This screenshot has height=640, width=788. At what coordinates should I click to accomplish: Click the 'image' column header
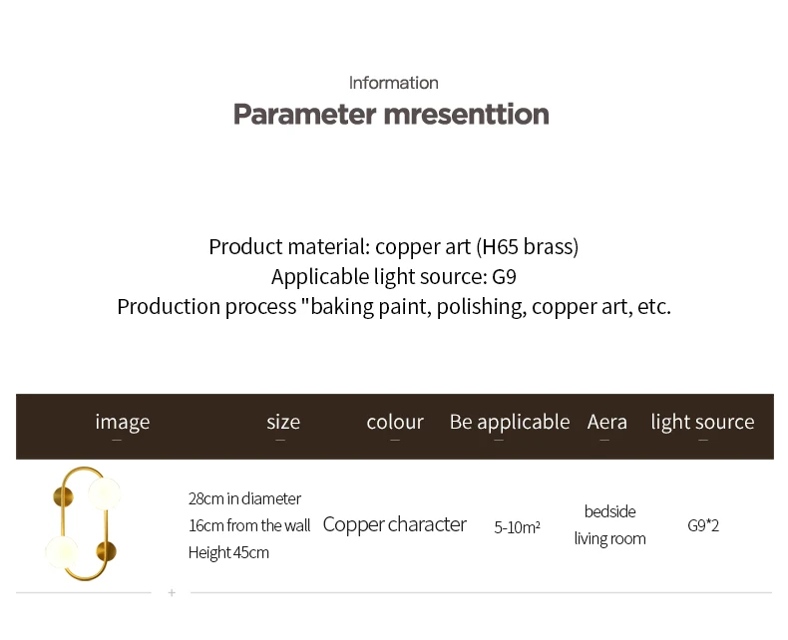122,422
